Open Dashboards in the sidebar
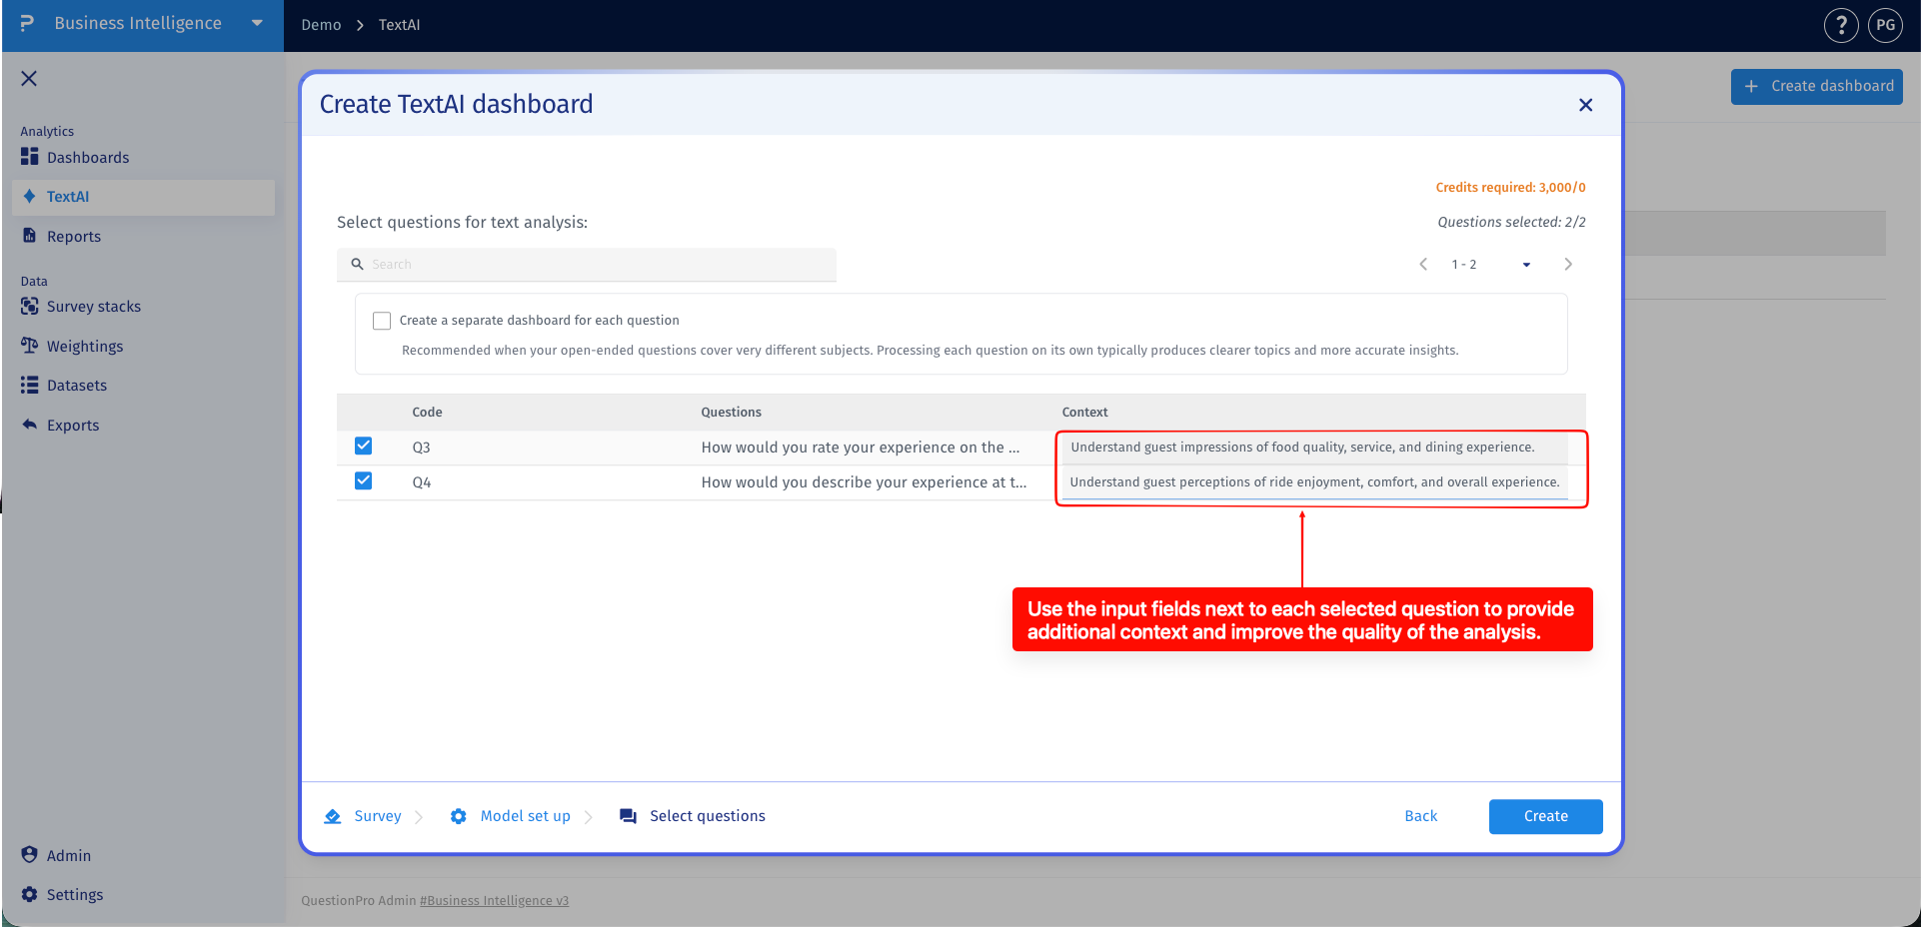1921x927 pixels. (88, 158)
